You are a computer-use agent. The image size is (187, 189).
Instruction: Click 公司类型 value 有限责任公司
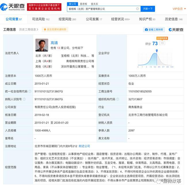coord(55,107)
